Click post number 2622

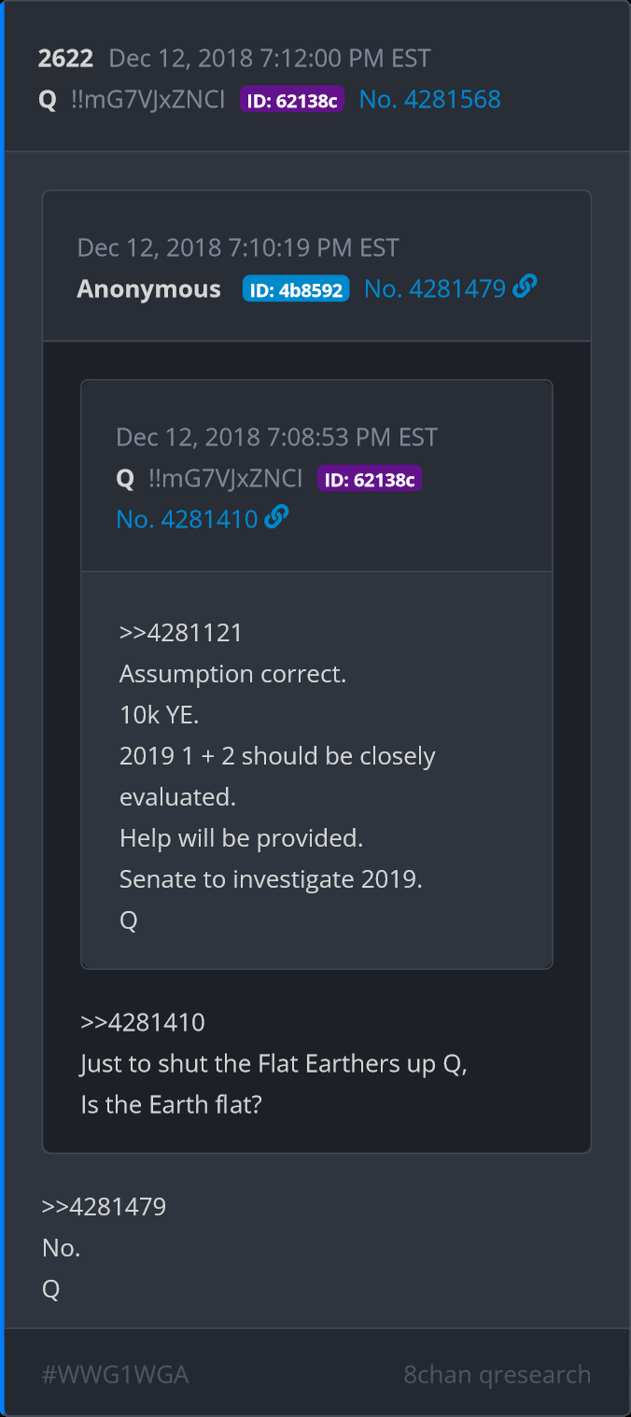65,59
